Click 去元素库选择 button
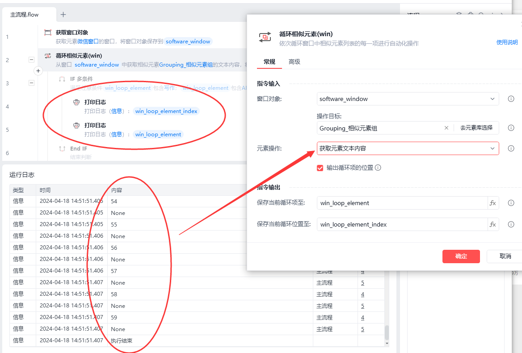The width and height of the screenshot is (522, 353). coord(476,128)
